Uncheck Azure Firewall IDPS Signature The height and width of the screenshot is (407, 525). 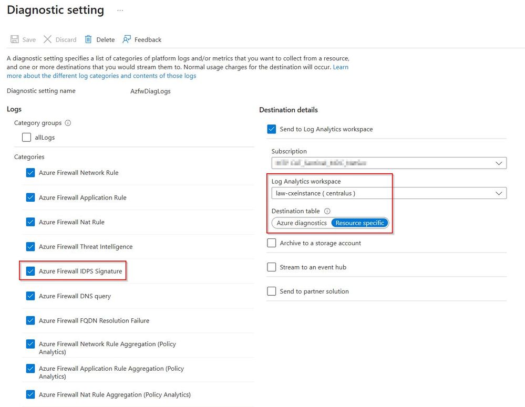pos(30,272)
